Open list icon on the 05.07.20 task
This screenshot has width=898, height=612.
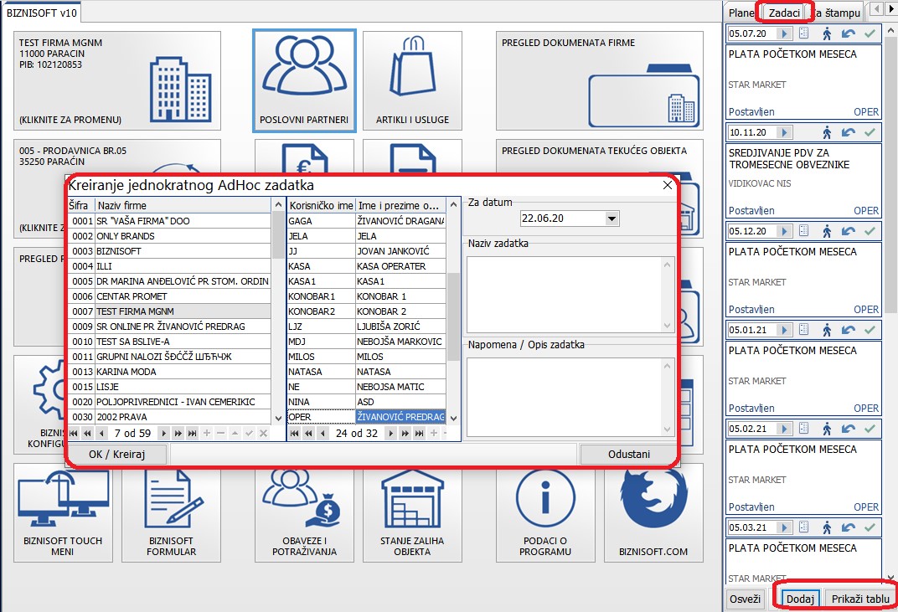click(x=804, y=33)
